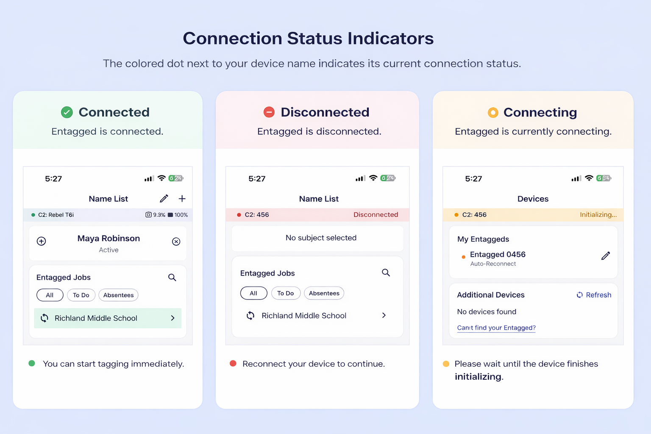Screen dimensions: 651x434
Task: Select the All filter in the Disconnected panel
Action: tap(253, 293)
